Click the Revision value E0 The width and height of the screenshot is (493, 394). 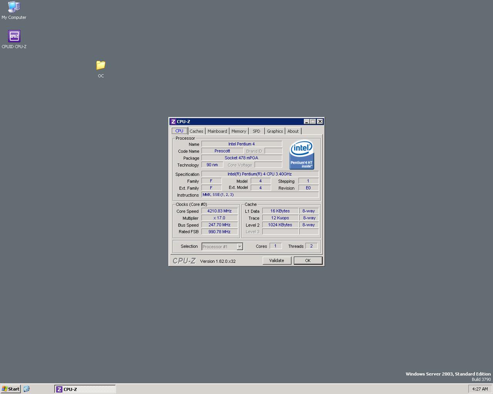click(x=308, y=188)
